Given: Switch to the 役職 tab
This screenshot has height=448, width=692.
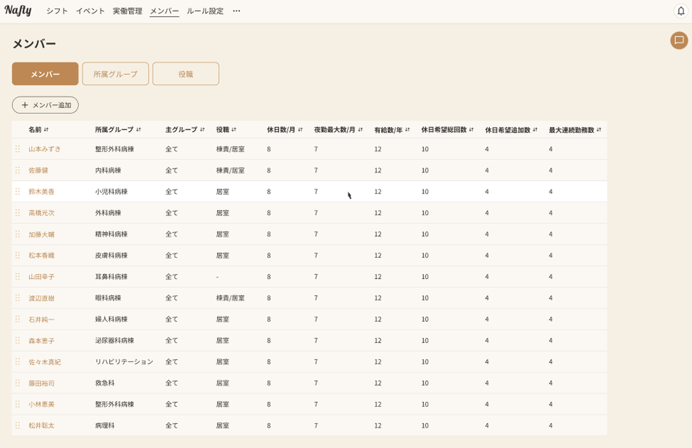Looking at the screenshot, I should click(x=186, y=74).
